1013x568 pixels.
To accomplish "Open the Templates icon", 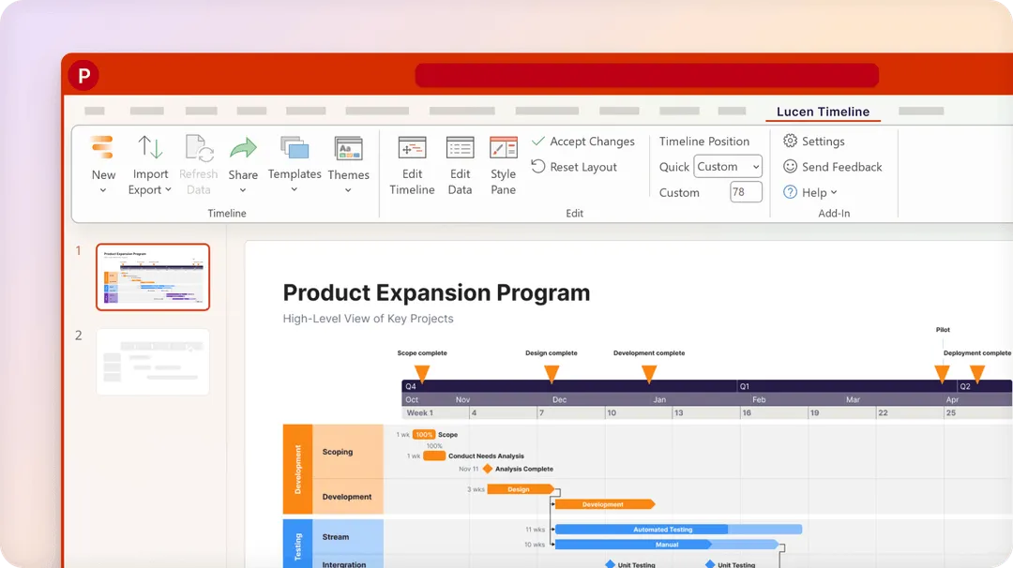I will 295,148.
